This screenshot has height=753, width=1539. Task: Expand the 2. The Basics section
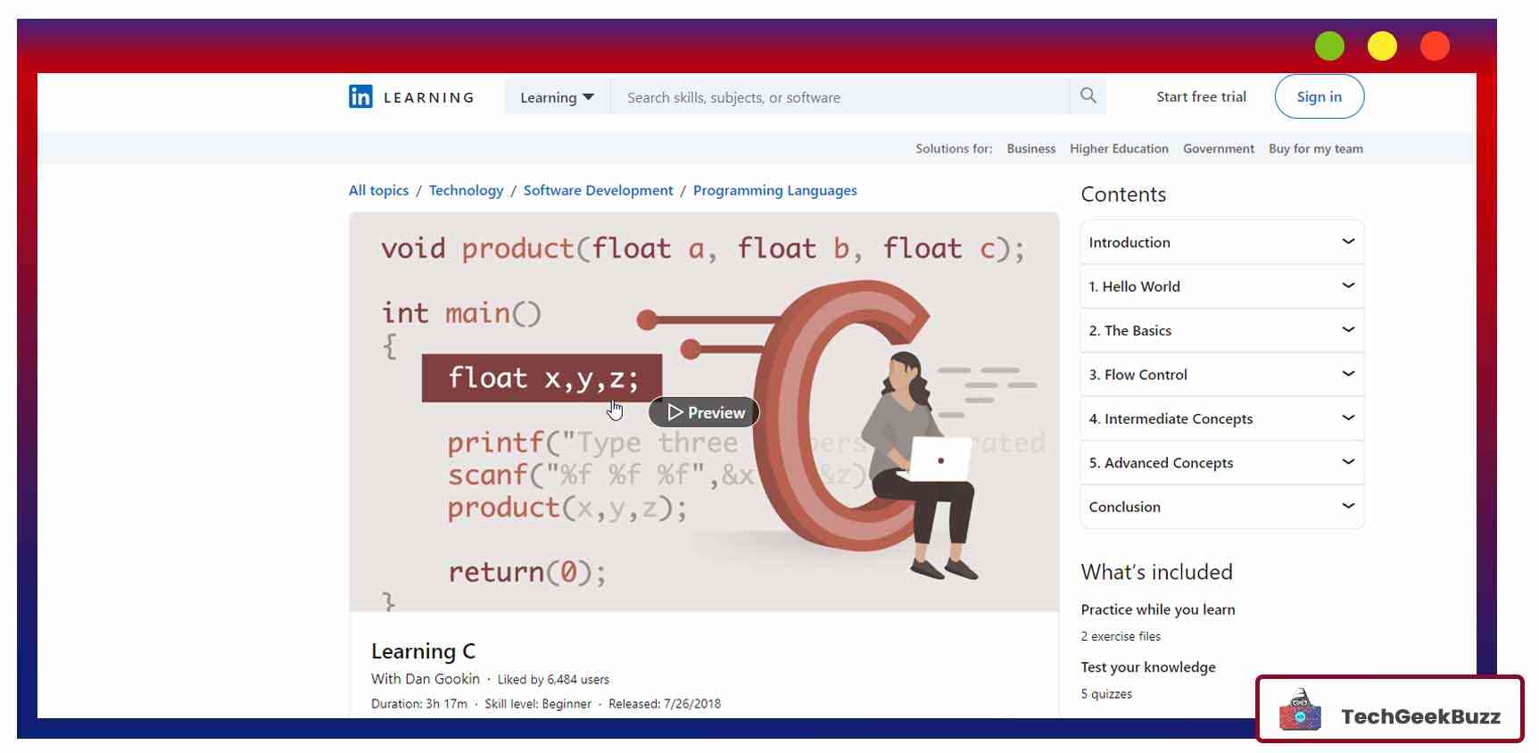pyautogui.click(x=1221, y=330)
